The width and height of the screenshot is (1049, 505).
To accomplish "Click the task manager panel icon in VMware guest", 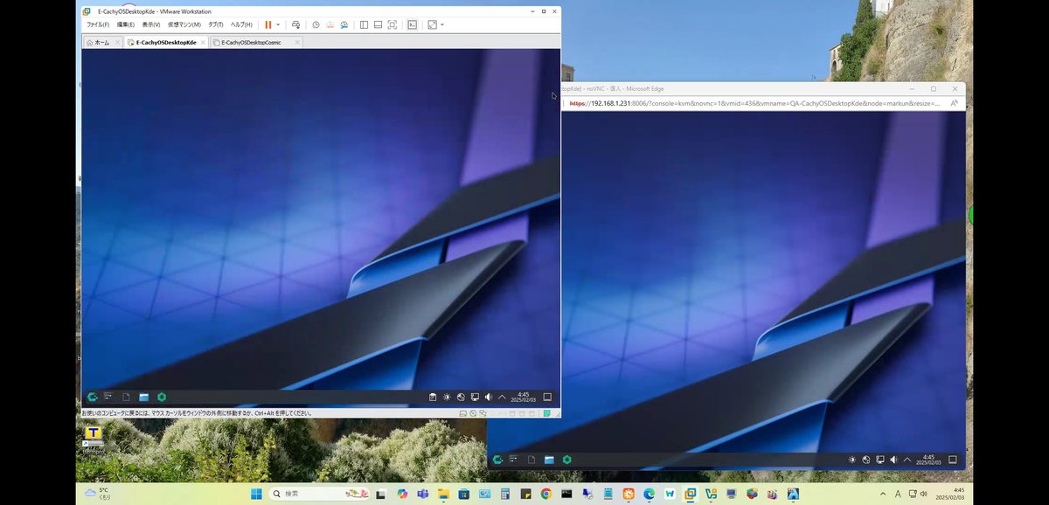I will pyautogui.click(x=108, y=397).
